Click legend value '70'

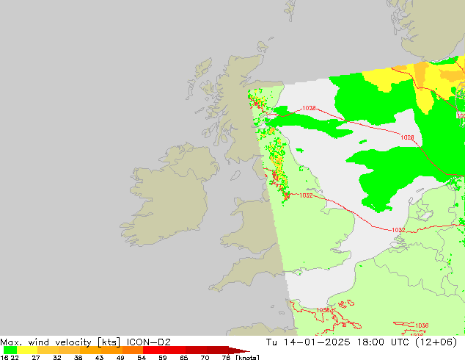click(x=205, y=357)
